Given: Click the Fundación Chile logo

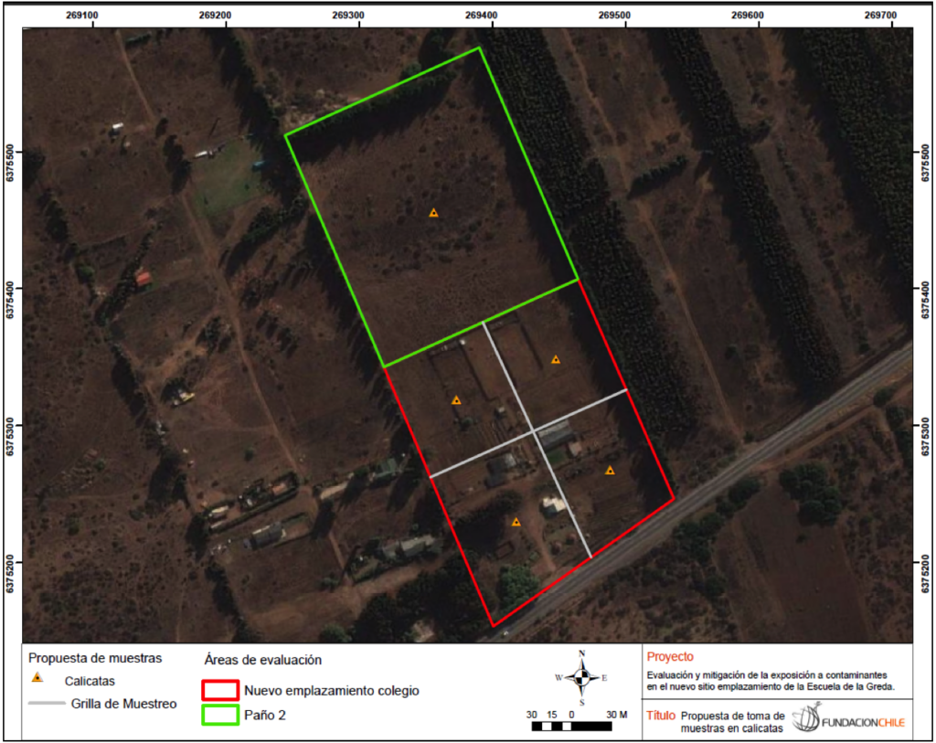Looking at the screenshot, I should click(x=849, y=719).
